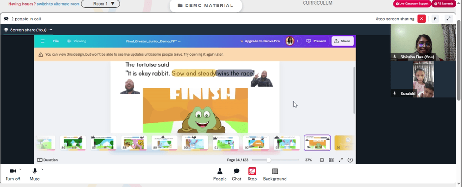Expand call to fullscreen with arrows icon
Screen dimensions: 462x187
pos(449,18)
